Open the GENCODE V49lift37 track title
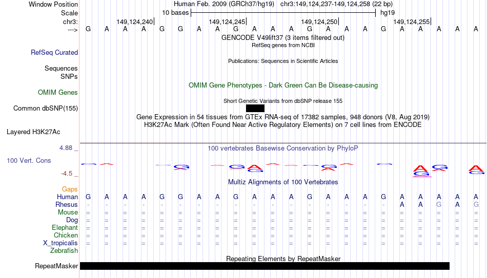Image resolution: width=487 pixels, height=278 pixels. [283, 37]
